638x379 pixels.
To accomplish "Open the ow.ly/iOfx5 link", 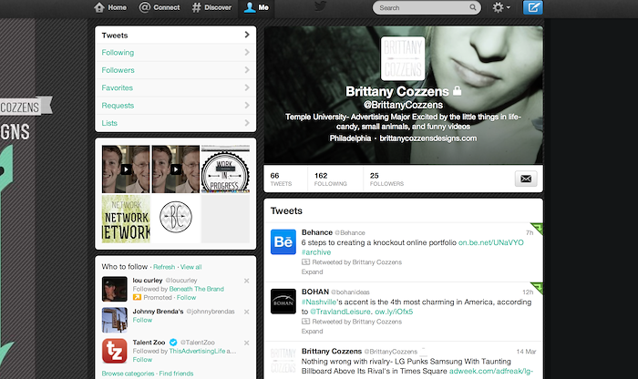I will 394,312.
